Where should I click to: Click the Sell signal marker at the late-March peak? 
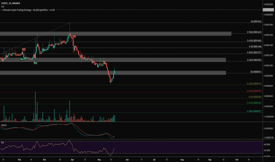point(74,36)
